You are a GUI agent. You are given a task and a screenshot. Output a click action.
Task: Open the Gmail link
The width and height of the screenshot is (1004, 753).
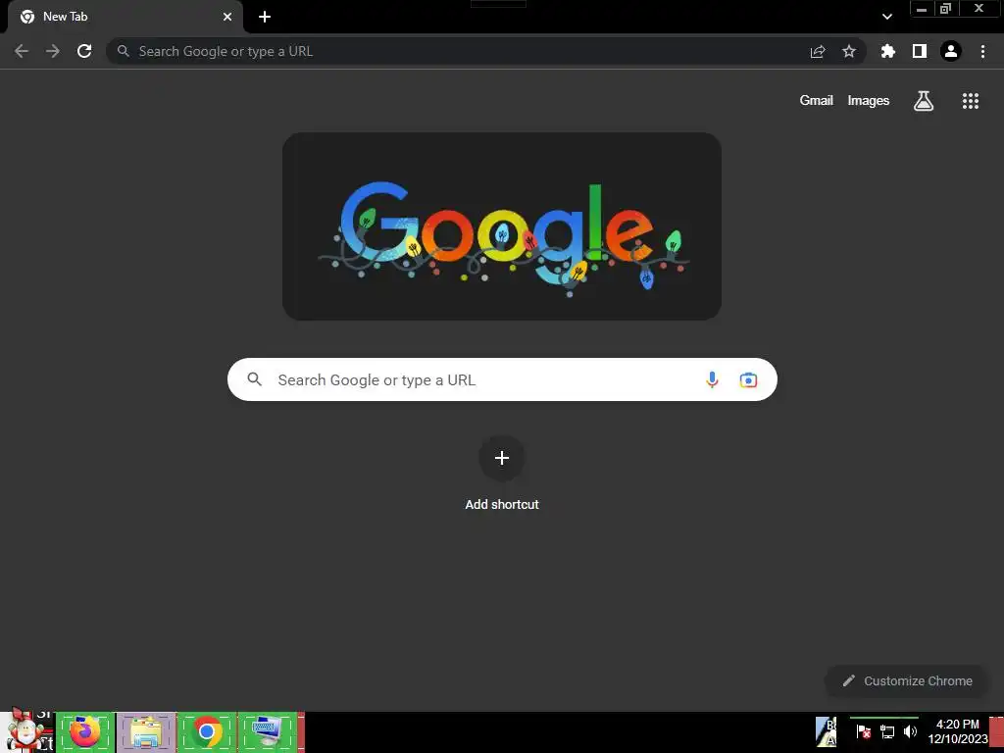pyautogui.click(x=817, y=101)
